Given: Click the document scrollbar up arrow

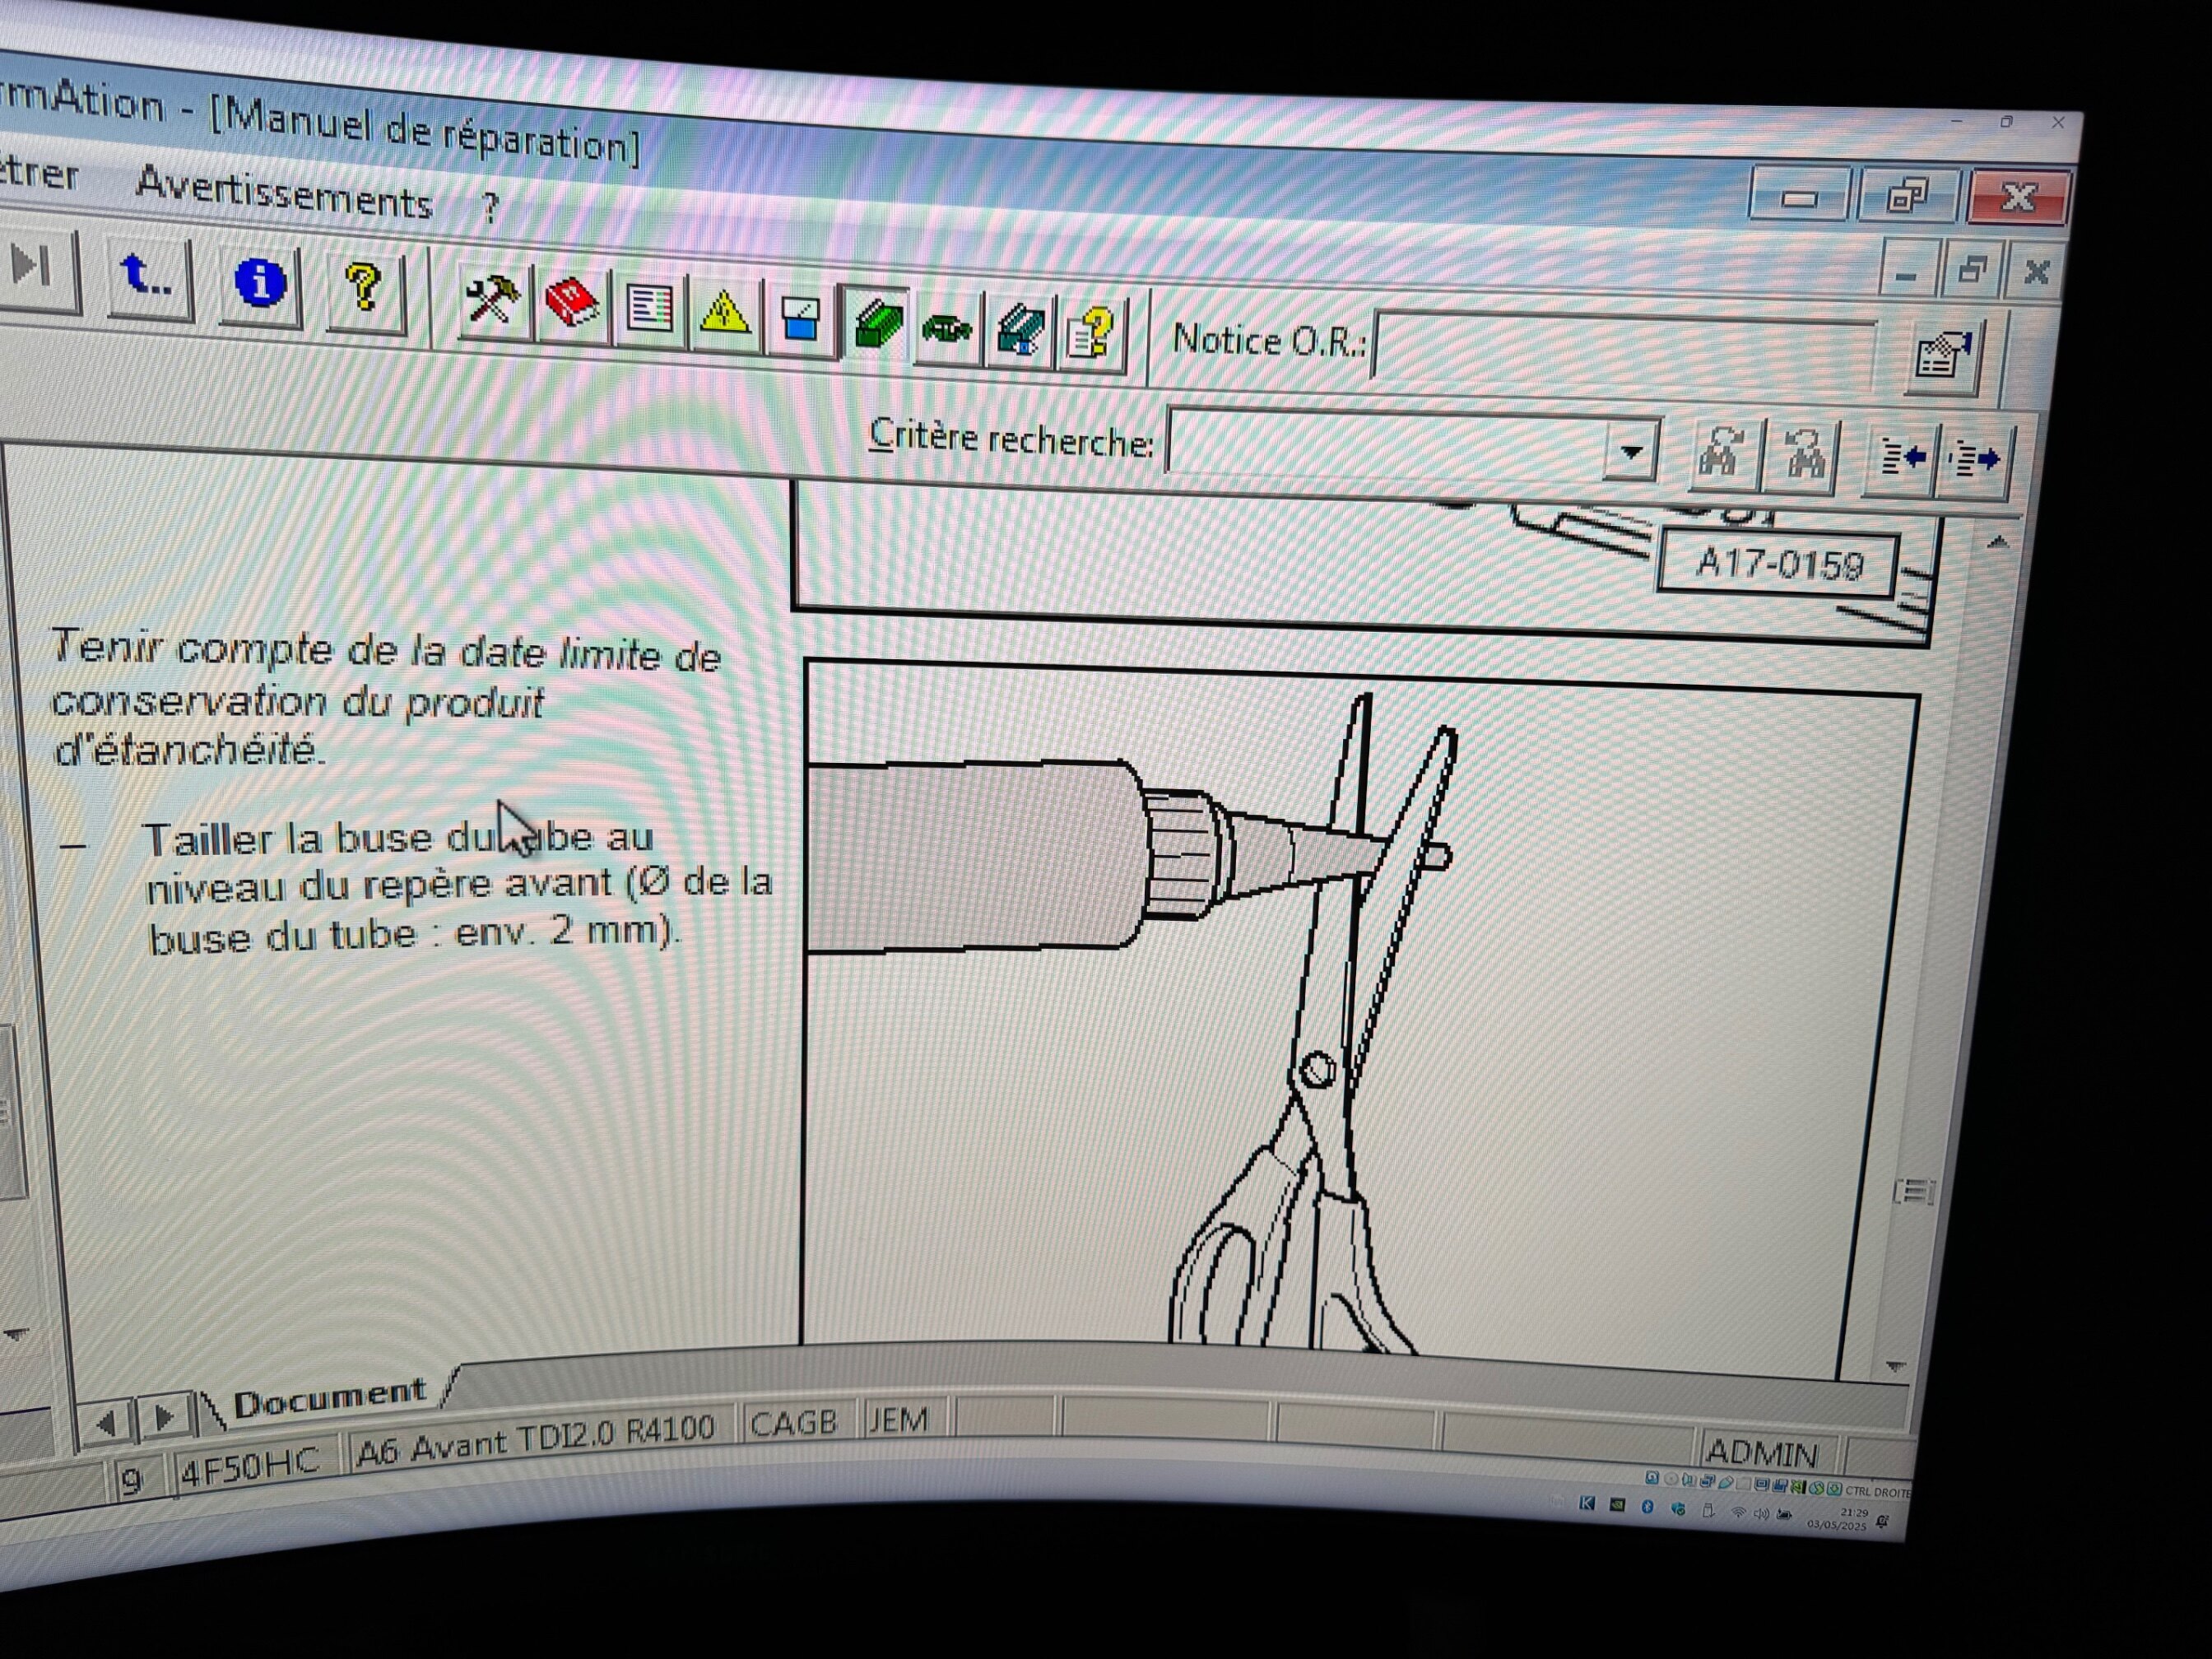Looking at the screenshot, I should 1997,543.
